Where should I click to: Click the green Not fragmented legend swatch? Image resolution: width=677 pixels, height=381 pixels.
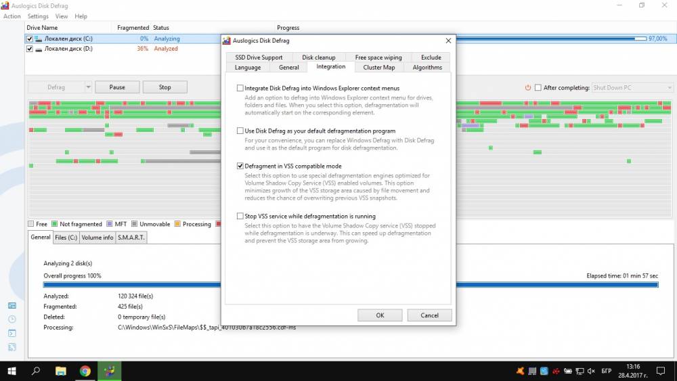click(x=54, y=224)
